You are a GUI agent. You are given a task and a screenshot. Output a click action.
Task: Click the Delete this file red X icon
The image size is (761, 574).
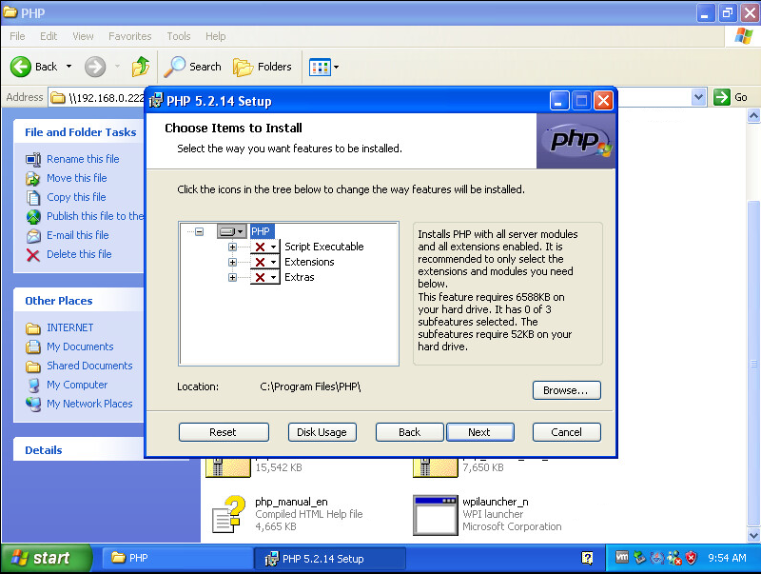point(33,254)
